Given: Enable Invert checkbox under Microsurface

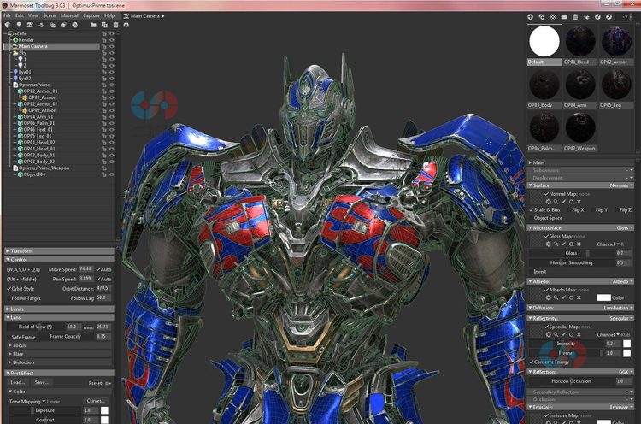Looking at the screenshot, I should coord(532,272).
